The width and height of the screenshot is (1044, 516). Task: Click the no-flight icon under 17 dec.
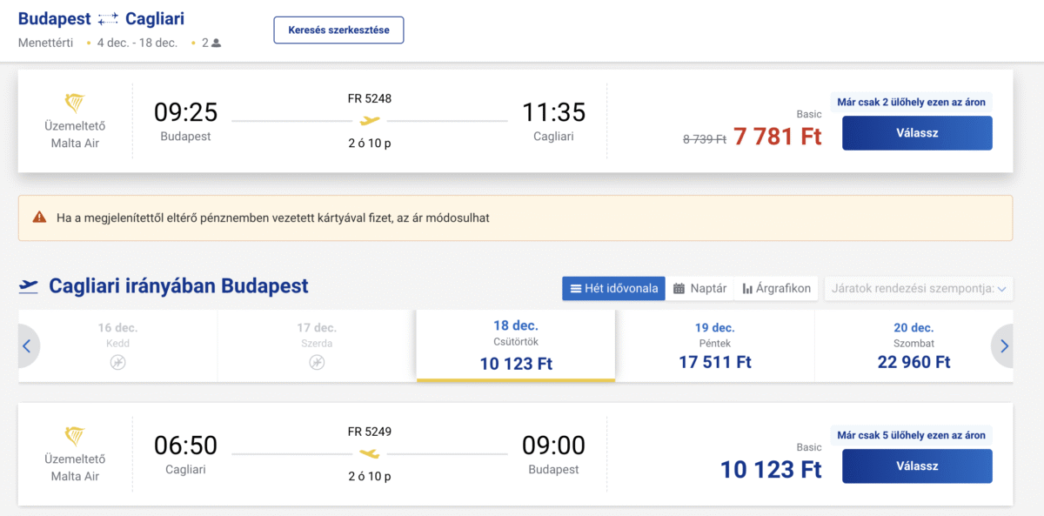click(x=317, y=362)
